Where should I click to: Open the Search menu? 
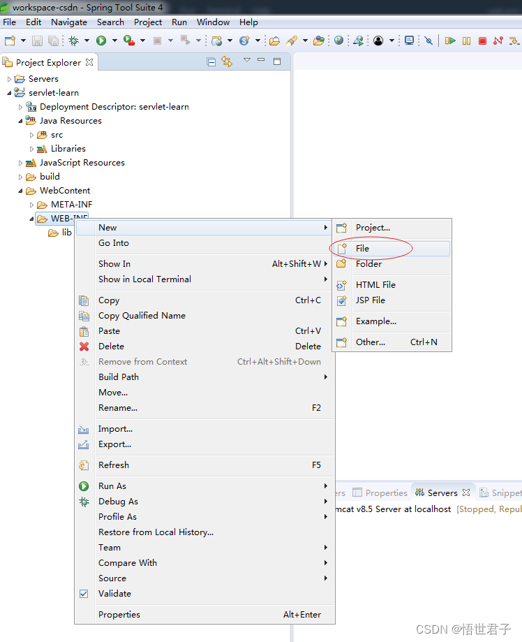click(x=110, y=22)
